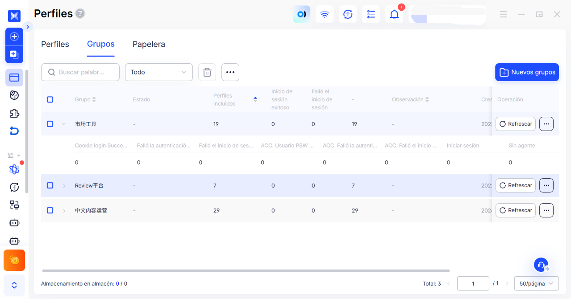Click the Nuevos grupos button
Image resolution: width=571 pixels, height=299 pixels.
point(527,72)
